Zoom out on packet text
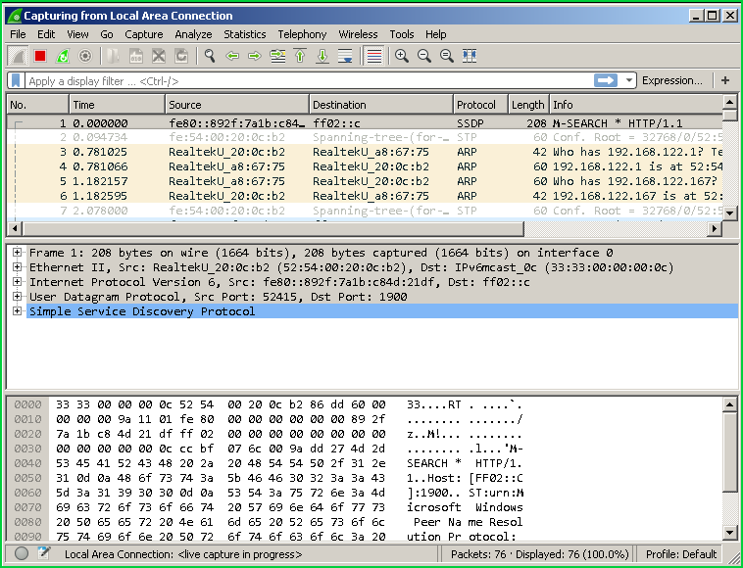This screenshot has width=743, height=568. 424,57
